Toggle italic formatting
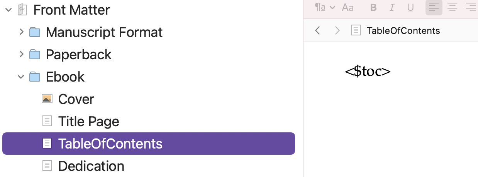Viewport: 478px width, 177px height. tap(392, 7)
